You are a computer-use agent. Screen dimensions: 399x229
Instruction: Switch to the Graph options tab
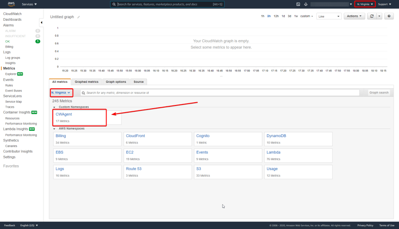pos(116,82)
